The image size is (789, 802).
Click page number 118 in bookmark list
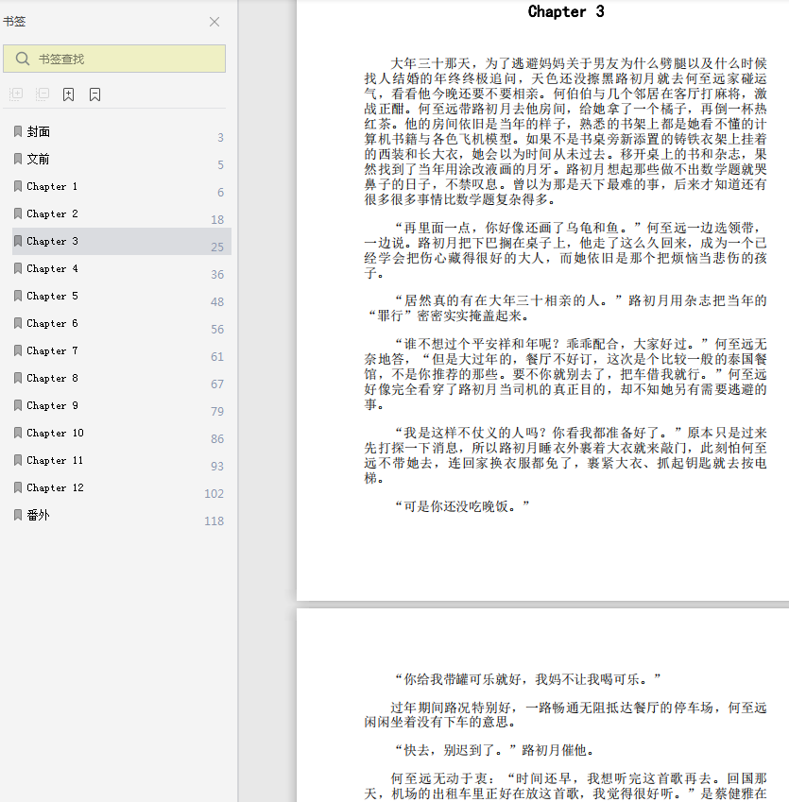(x=214, y=521)
